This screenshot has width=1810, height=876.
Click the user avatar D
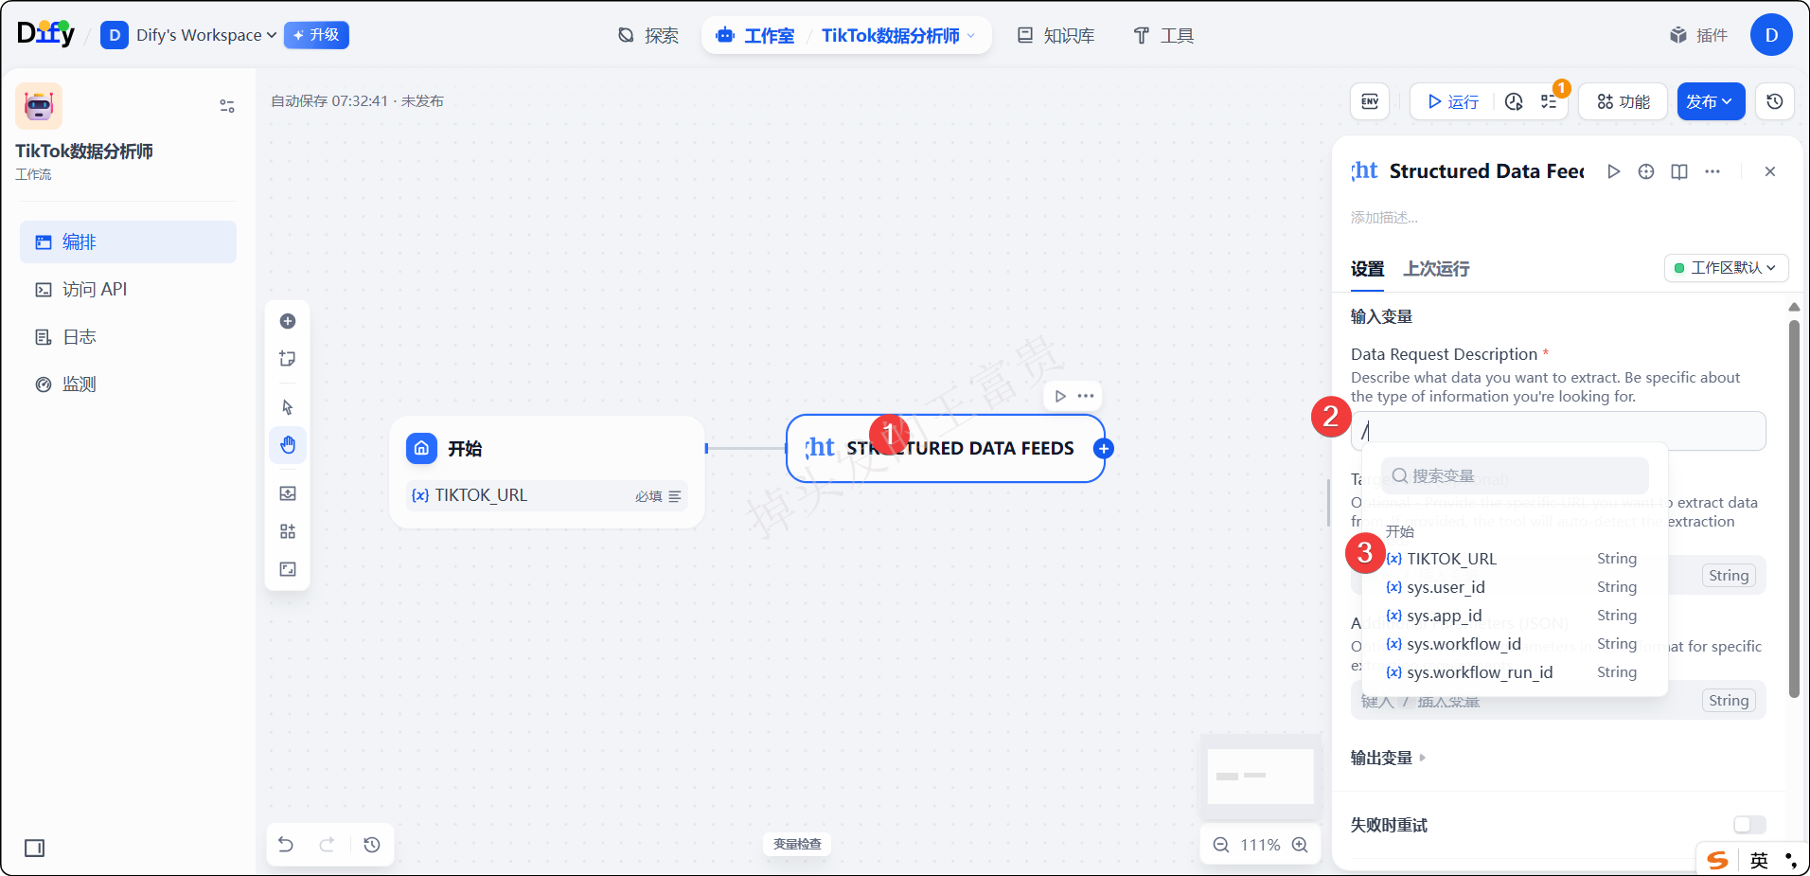[x=1771, y=35]
